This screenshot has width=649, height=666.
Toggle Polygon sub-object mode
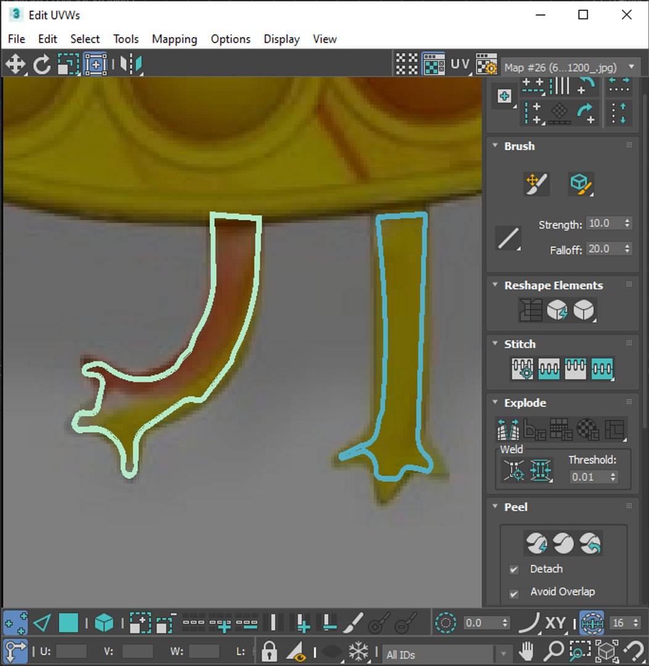68,623
